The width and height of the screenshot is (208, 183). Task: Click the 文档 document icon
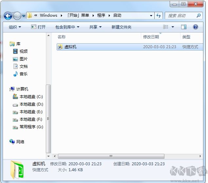click(x=15, y=66)
